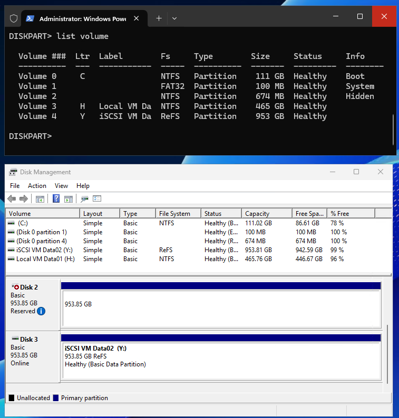The height and width of the screenshot is (418, 399).
Task: Sort by the Status column header
Action: pos(221,214)
